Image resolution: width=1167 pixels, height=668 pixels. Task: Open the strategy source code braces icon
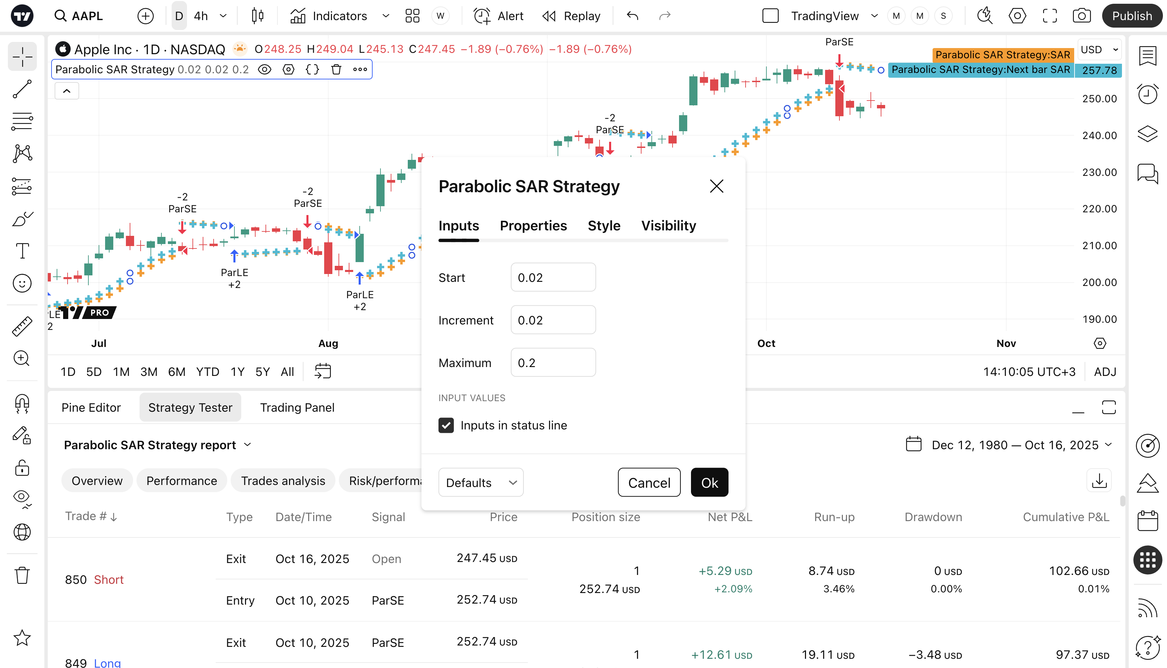click(x=312, y=70)
